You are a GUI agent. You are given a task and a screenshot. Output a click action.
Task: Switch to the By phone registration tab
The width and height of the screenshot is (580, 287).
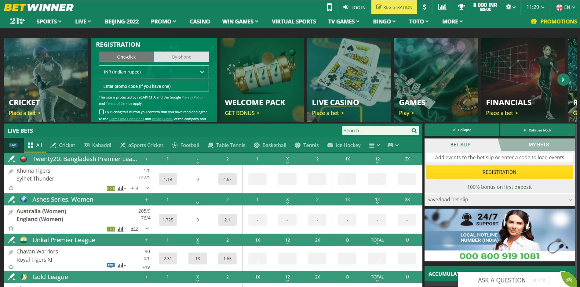coord(181,57)
